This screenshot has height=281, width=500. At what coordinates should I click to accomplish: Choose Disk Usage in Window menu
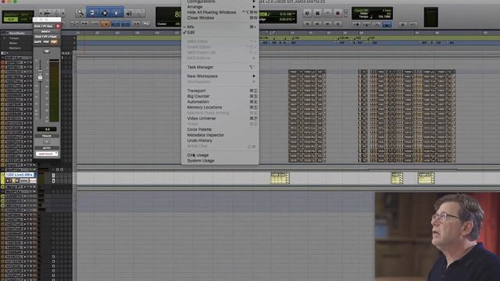point(198,155)
